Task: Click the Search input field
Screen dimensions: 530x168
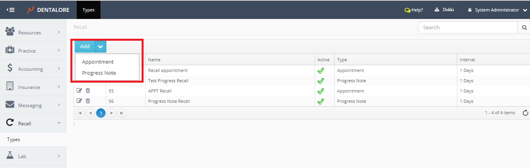Action: (x=468, y=28)
